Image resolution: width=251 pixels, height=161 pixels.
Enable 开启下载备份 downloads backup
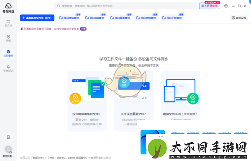[172, 18]
